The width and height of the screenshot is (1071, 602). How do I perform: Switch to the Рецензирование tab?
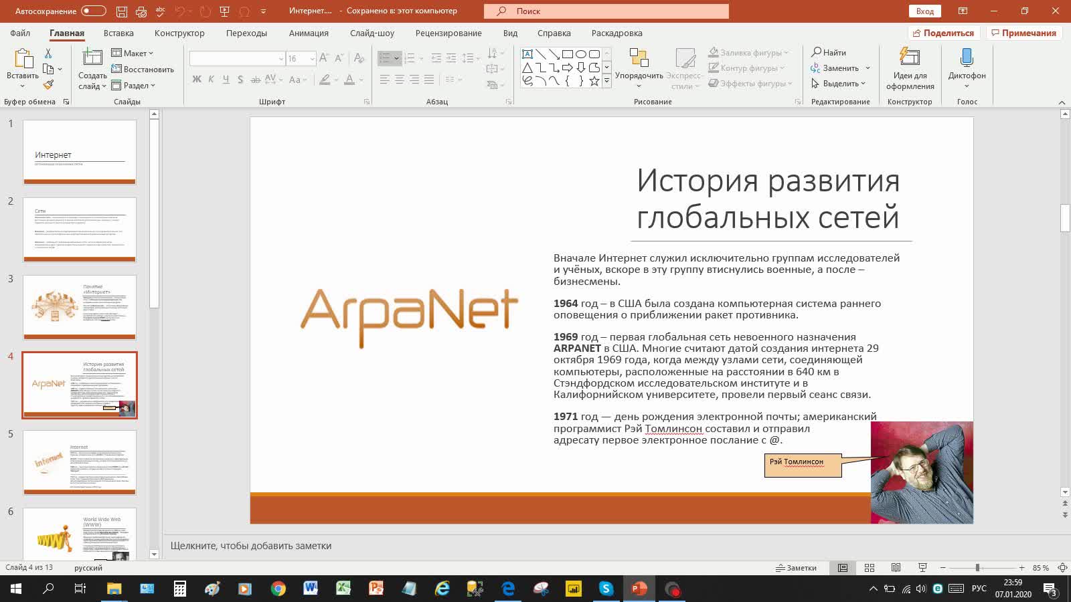(x=448, y=33)
